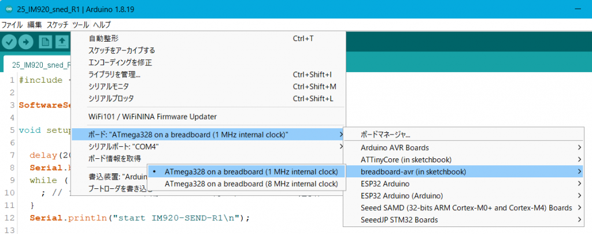The width and height of the screenshot is (592, 234).
Task: Select ATmega328 on a breadboard 1 MHz option
Action: pos(251,172)
